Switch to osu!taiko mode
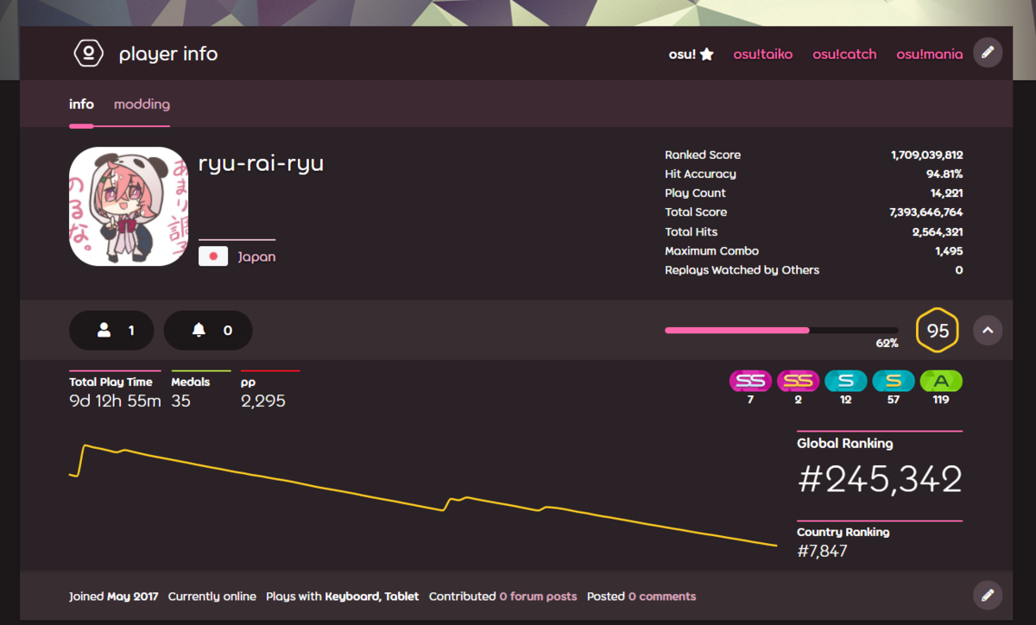The image size is (1036, 625). (x=762, y=54)
